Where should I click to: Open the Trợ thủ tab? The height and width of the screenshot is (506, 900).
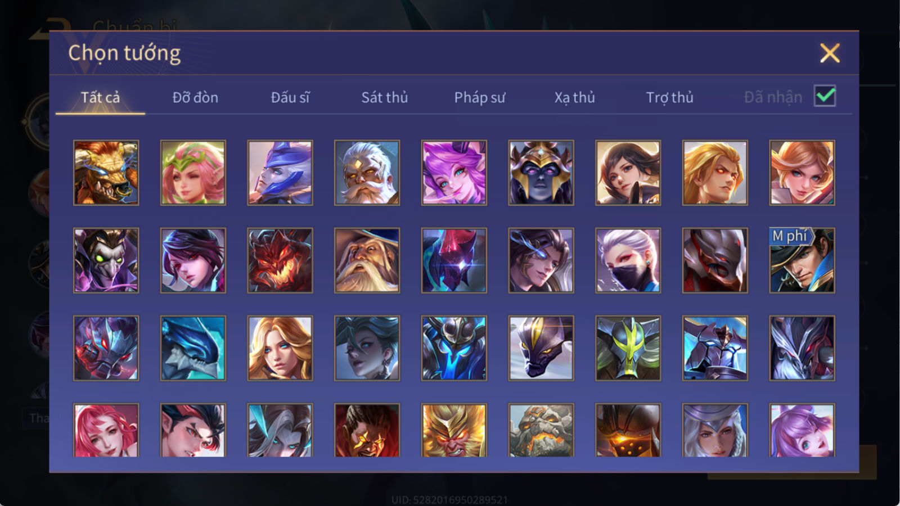click(669, 97)
